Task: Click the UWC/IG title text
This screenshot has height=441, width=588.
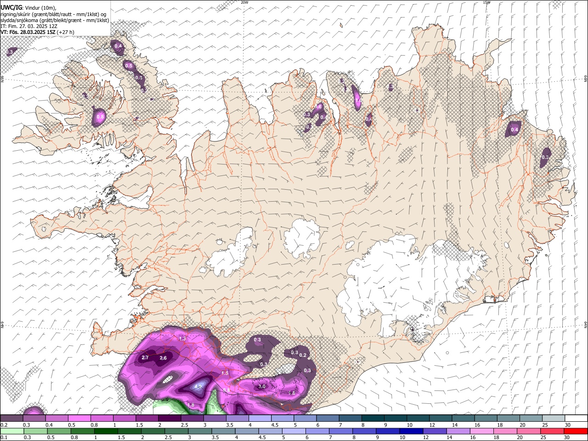Action: [x=11, y=7]
